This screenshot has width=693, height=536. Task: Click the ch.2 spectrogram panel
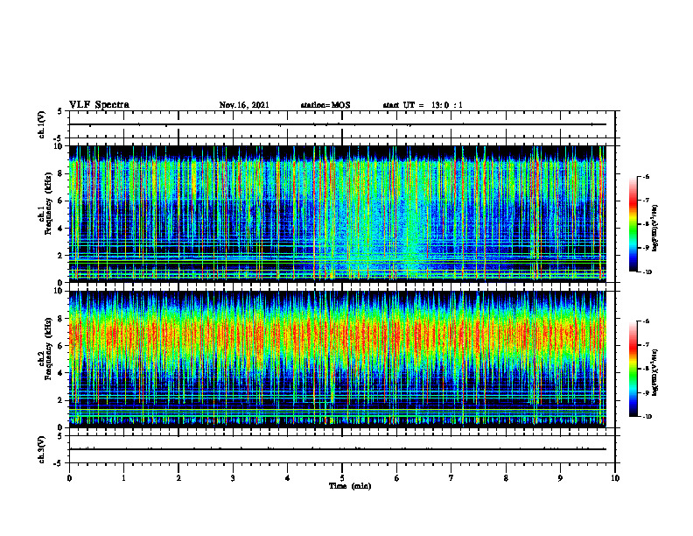coord(338,359)
